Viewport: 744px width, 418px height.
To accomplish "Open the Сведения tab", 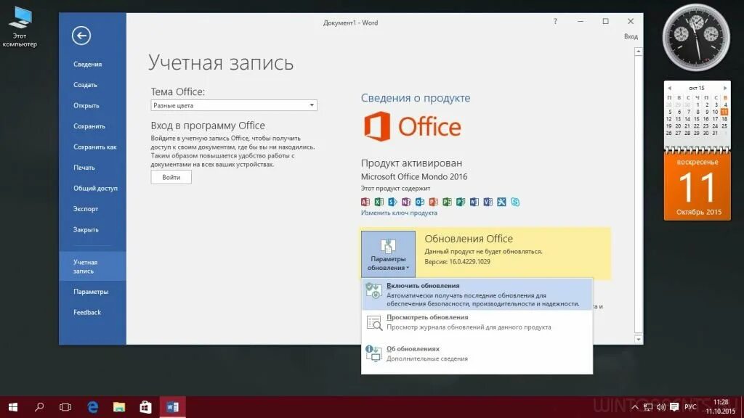I will click(x=88, y=64).
